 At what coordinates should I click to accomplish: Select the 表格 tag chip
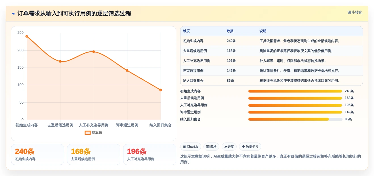(x=211, y=146)
